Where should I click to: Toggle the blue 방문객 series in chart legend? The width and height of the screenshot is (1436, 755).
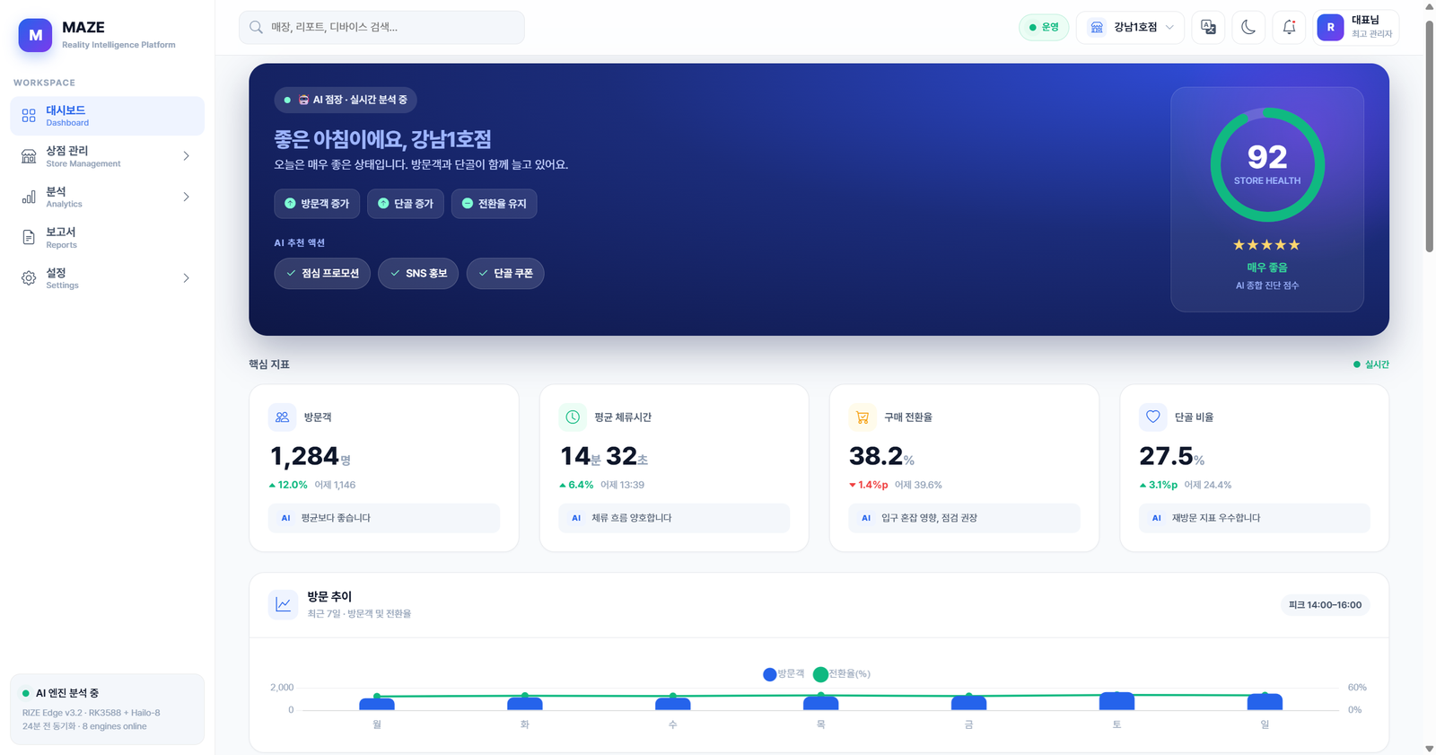coord(784,674)
